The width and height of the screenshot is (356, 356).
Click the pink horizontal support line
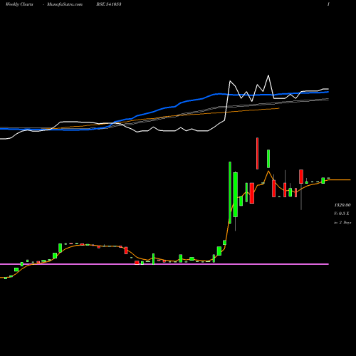coord(164,264)
